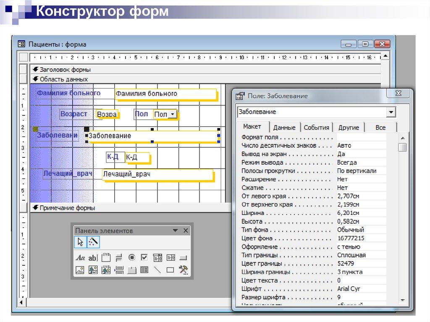Image resolution: width=430 pixels, height=322 pixels.
Task: Select the Text Box (ab|) tool
Action: pos(93,257)
